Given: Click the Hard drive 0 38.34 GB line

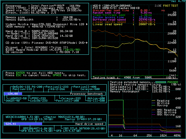Looking at the screenshot, I should [x=39, y=31].
